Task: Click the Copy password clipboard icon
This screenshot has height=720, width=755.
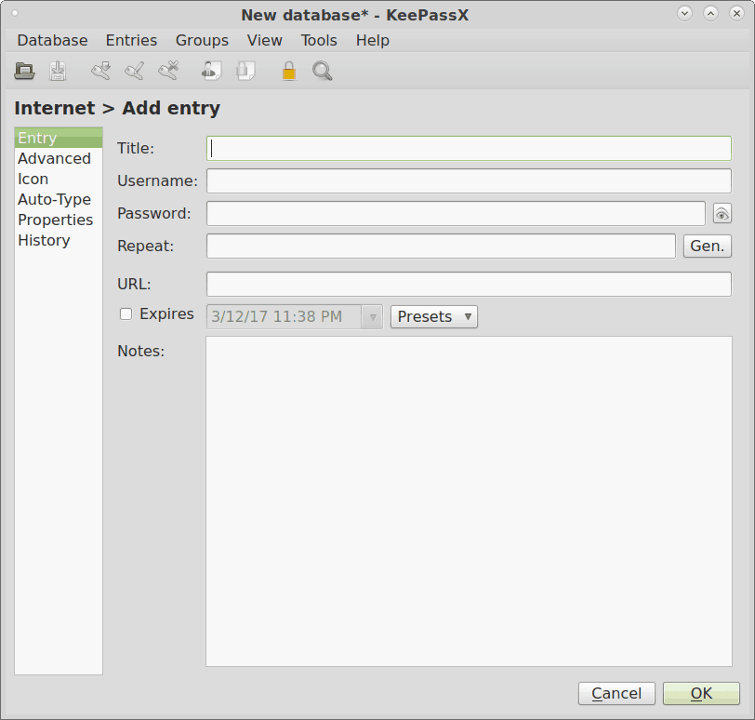Action: point(245,71)
